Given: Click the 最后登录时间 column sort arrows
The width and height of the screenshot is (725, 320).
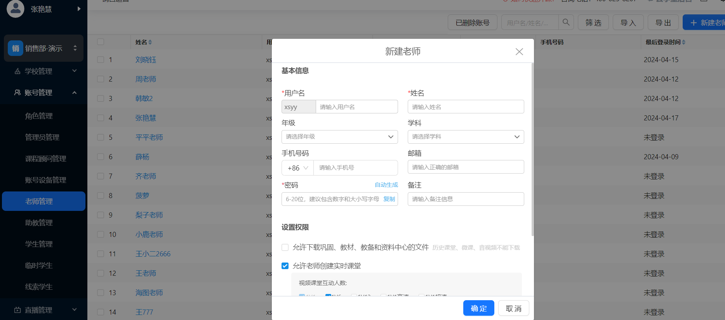Looking at the screenshot, I should pos(684,42).
